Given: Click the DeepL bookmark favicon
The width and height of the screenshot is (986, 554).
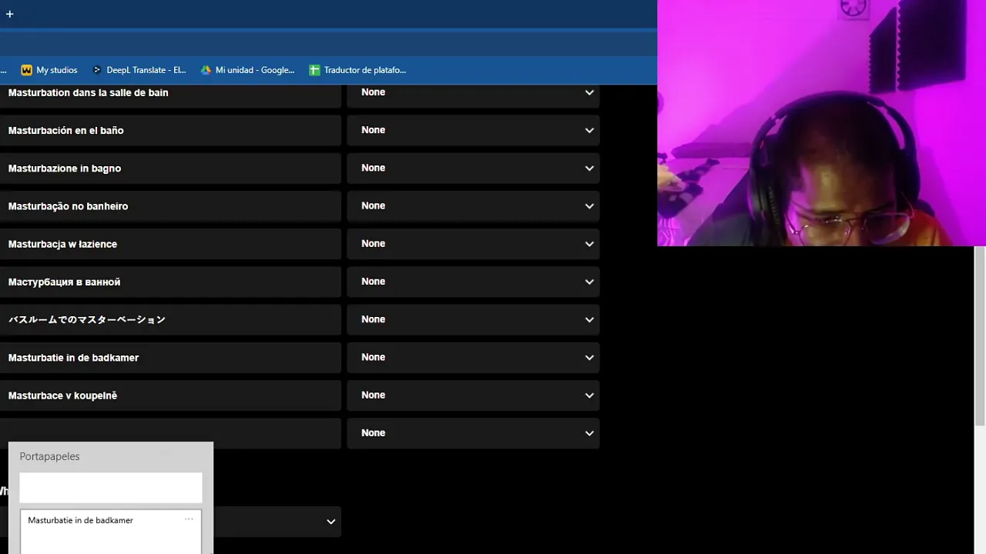Looking at the screenshot, I should (97, 70).
